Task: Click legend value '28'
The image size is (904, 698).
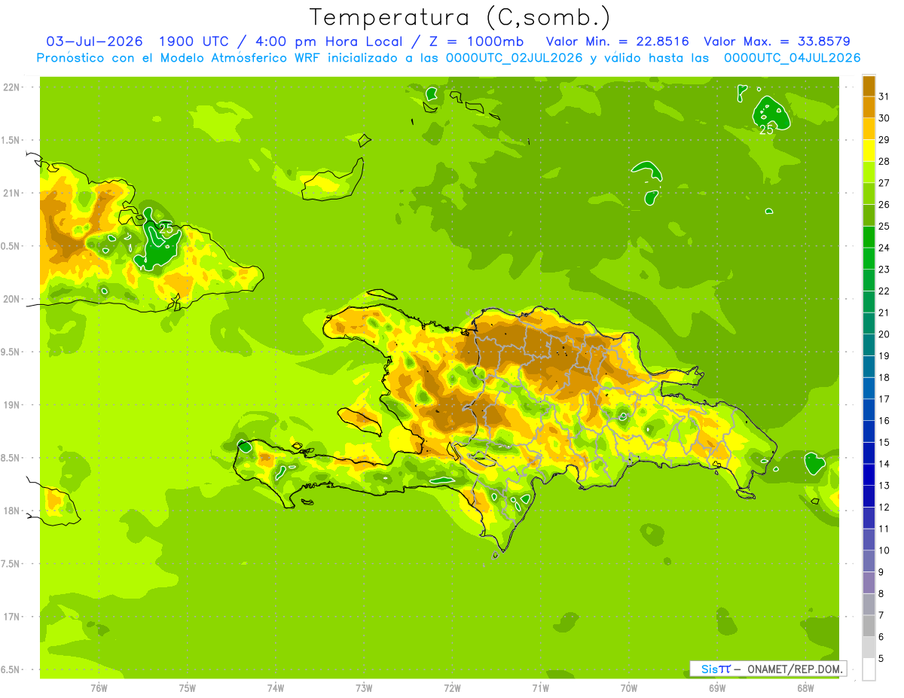Action: pyautogui.click(x=884, y=161)
